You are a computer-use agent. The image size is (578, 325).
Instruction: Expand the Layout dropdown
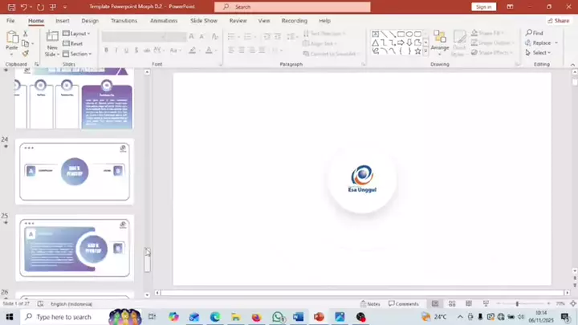click(x=79, y=34)
